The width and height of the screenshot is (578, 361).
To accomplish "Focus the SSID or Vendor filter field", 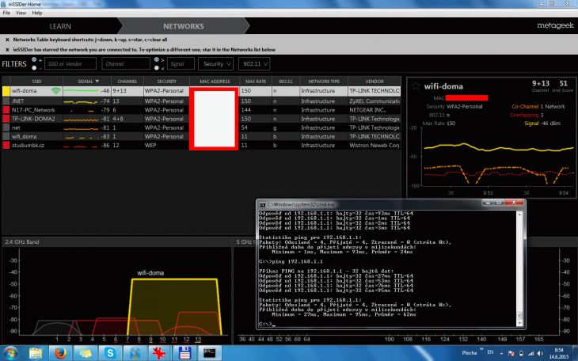I will pyautogui.click(x=70, y=64).
